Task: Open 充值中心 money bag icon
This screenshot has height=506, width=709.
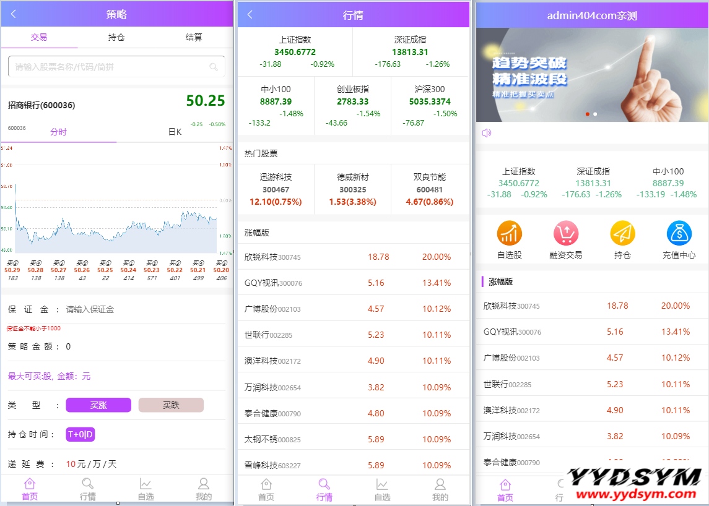Action: (x=679, y=234)
